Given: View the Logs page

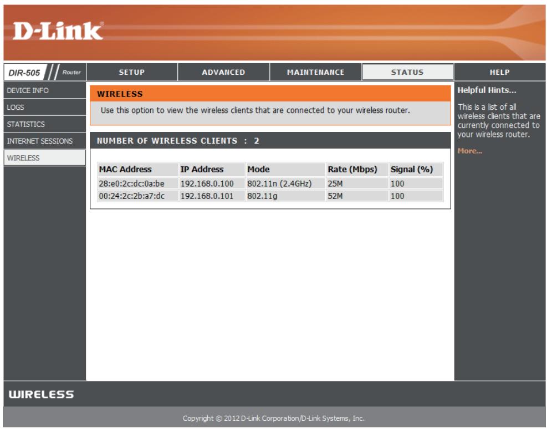Looking at the screenshot, I should click(x=45, y=107).
